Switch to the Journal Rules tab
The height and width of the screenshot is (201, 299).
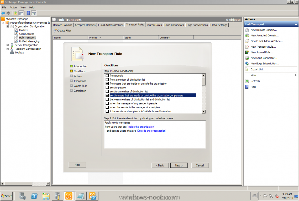coord(154,25)
